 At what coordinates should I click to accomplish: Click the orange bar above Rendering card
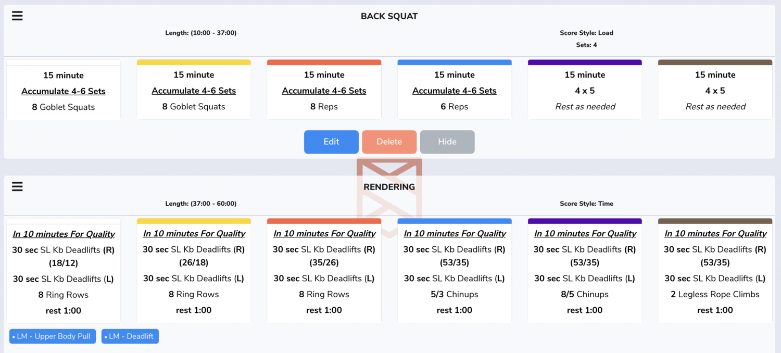tap(324, 221)
